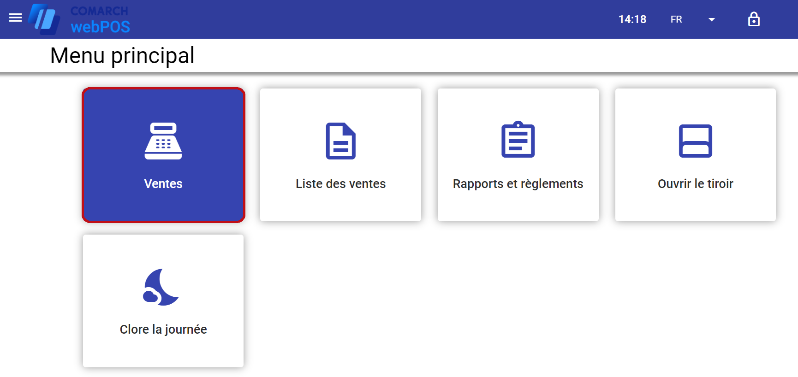Click the Comarch webPOS logo
This screenshot has width=798, height=377.
tap(79, 19)
